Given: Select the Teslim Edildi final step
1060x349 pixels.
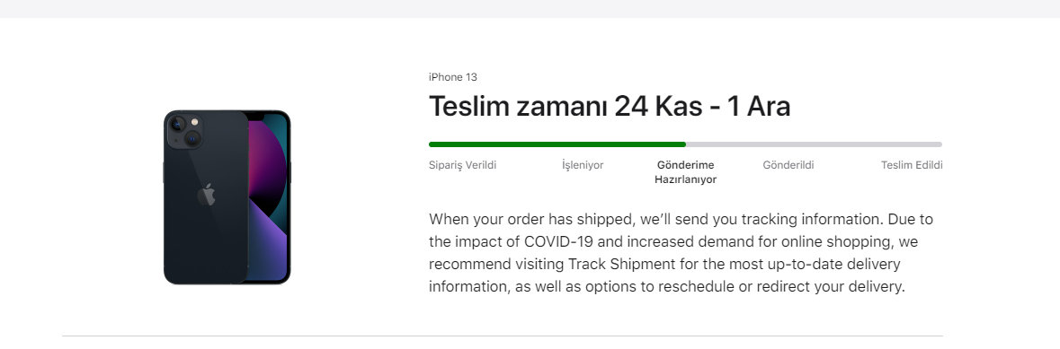Looking at the screenshot, I should coord(912,165).
